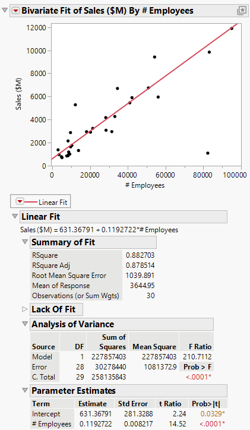The image size is (250, 430).
Task: Collapse the Bivariate Fit report outline
Action: (5, 10)
